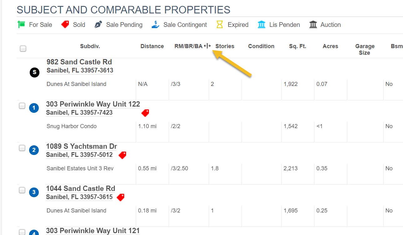Image resolution: width=403 pixels, height=235 pixels.
Task: Select the Expired hourglass icon
Action: [220, 24]
